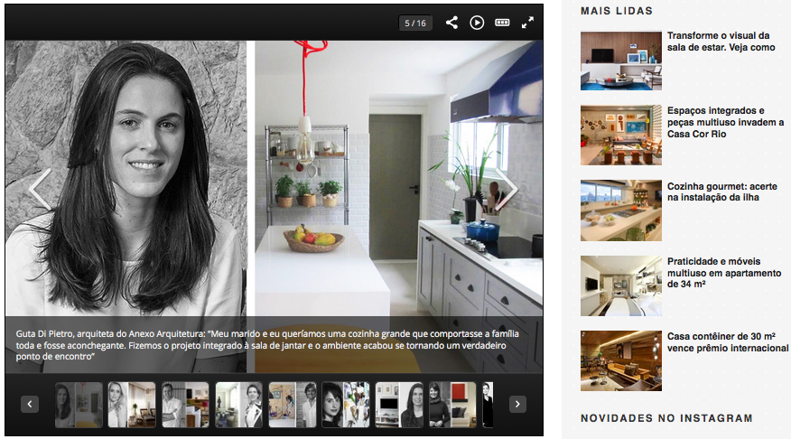791x439 pixels.
Task: Open 'Espaços integrados e peças multiuso' article
Action: (x=725, y=122)
